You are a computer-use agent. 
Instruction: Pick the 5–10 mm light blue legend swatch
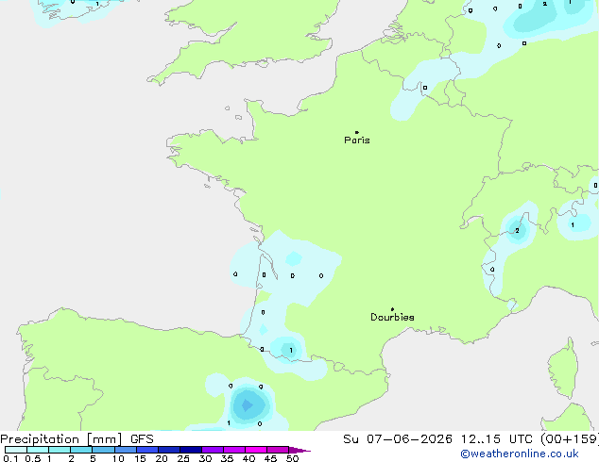[103, 450]
